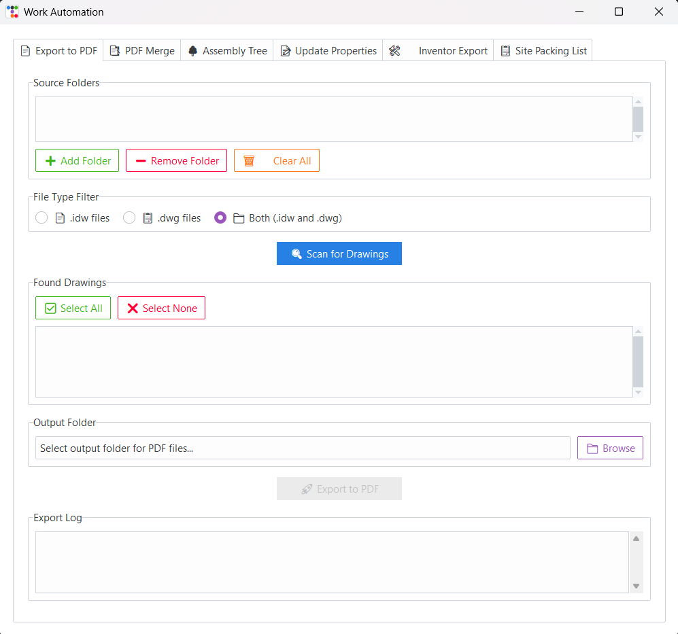The height and width of the screenshot is (634, 678).
Task: Click inside the Export Log text area
Action: 332,562
